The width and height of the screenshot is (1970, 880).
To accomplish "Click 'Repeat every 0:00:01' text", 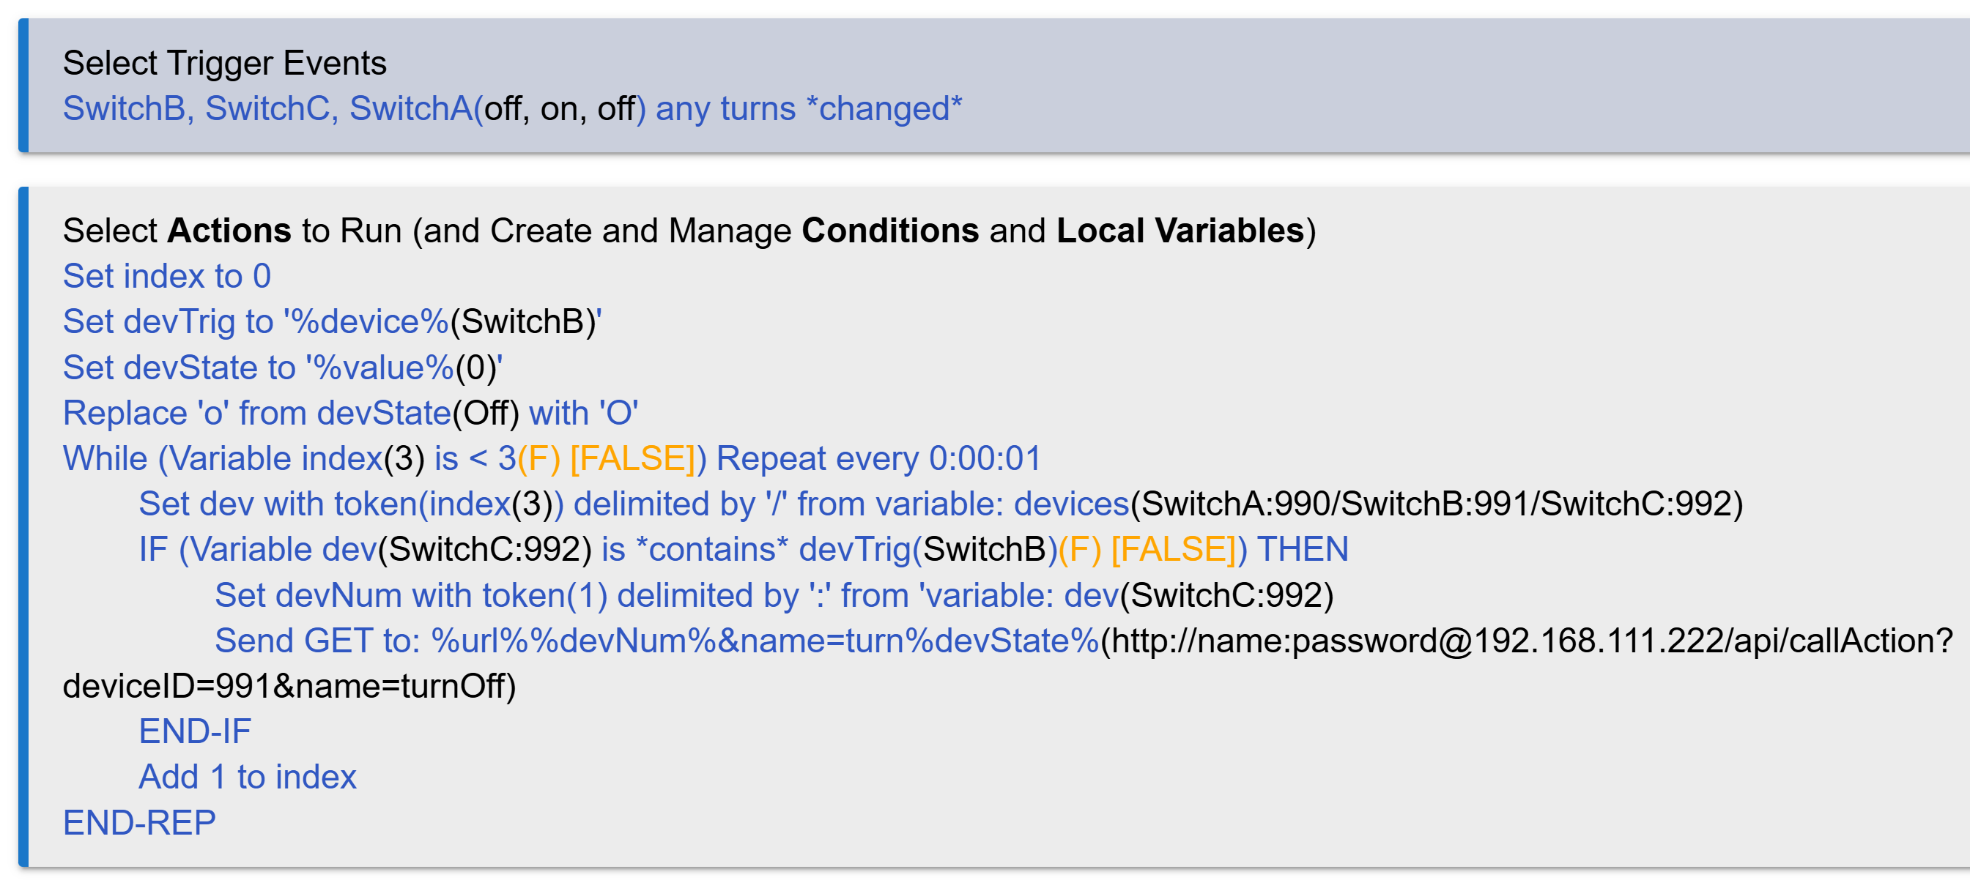I will click(878, 458).
